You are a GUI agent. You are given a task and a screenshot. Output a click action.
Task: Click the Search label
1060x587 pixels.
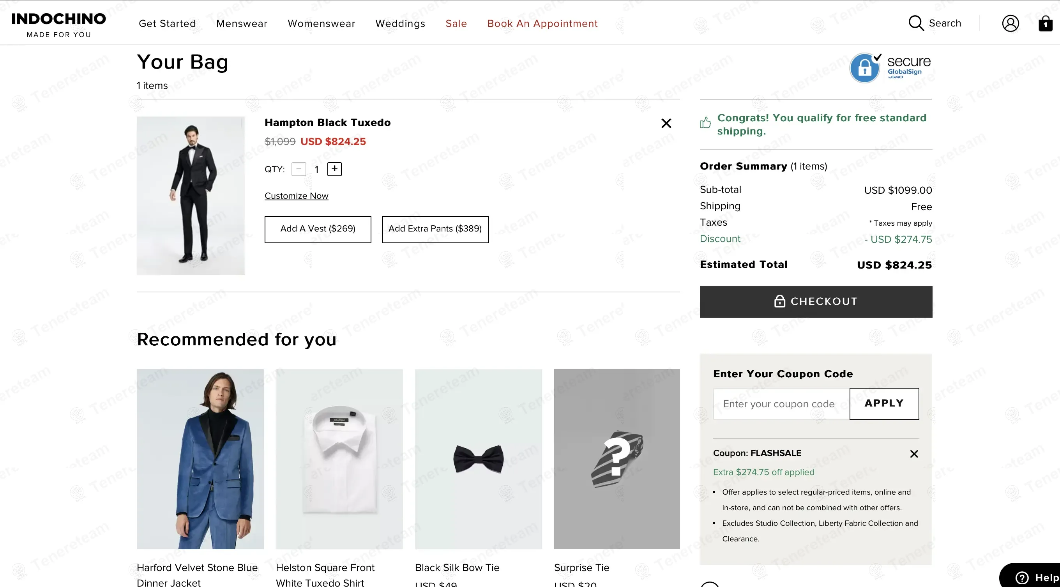[x=945, y=23]
